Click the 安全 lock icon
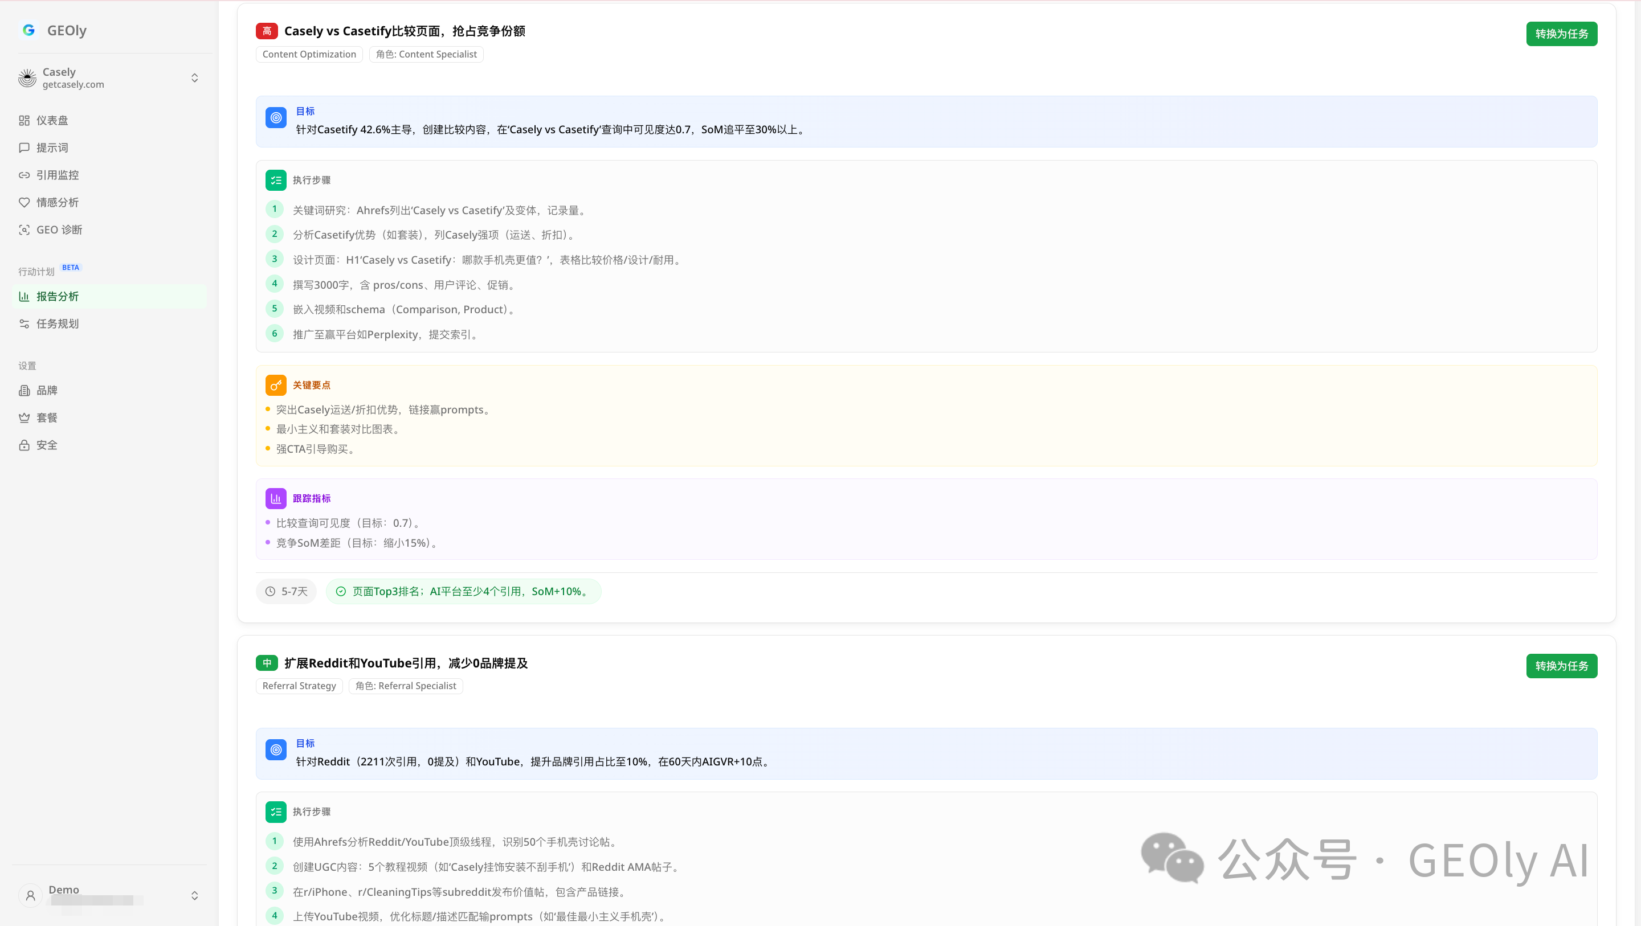 [x=24, y=445]
